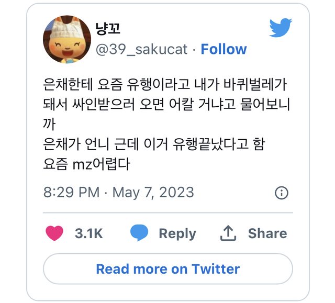The width and height of the screenshot is (335, 303).
Task: Click the 3.1K likes count
Action: point(88,233)
